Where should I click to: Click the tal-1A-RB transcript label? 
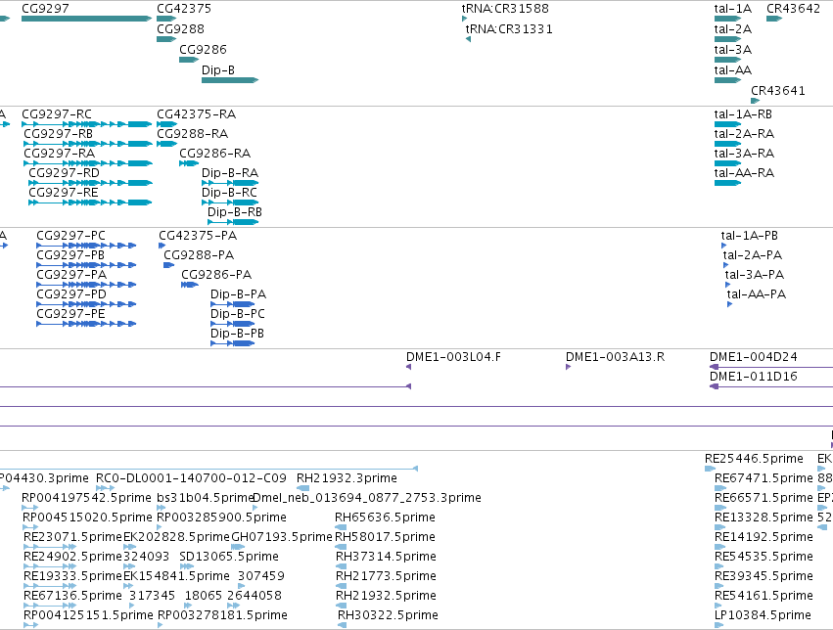tap(743, 114)
